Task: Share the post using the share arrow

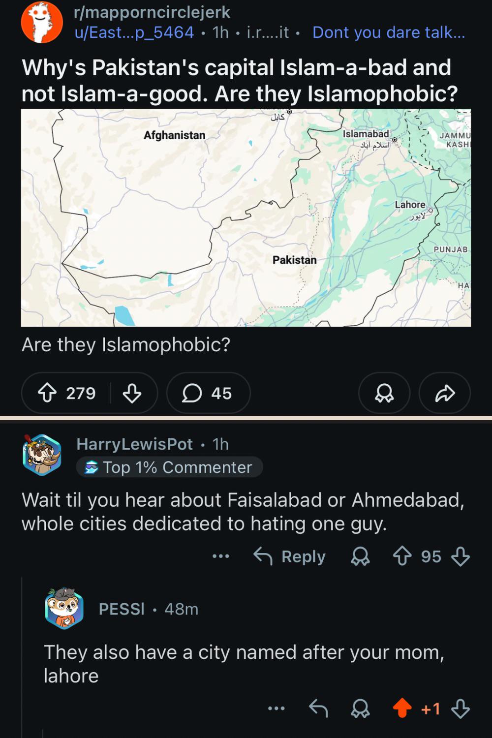Action: [444, 393]
